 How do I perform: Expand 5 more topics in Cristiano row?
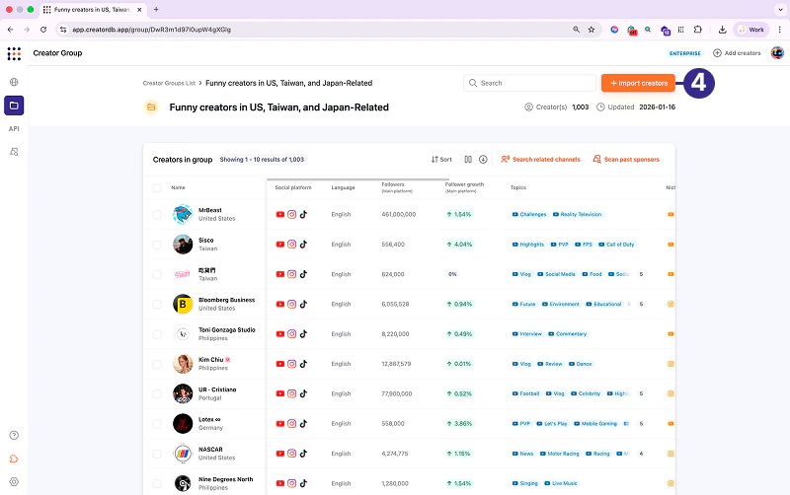[x=641, y=393]
